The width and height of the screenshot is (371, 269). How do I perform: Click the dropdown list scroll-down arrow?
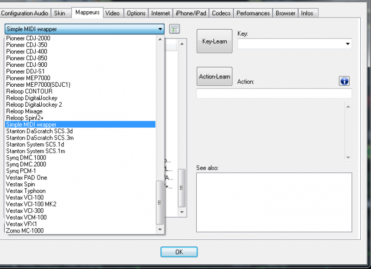coord(160,230)
